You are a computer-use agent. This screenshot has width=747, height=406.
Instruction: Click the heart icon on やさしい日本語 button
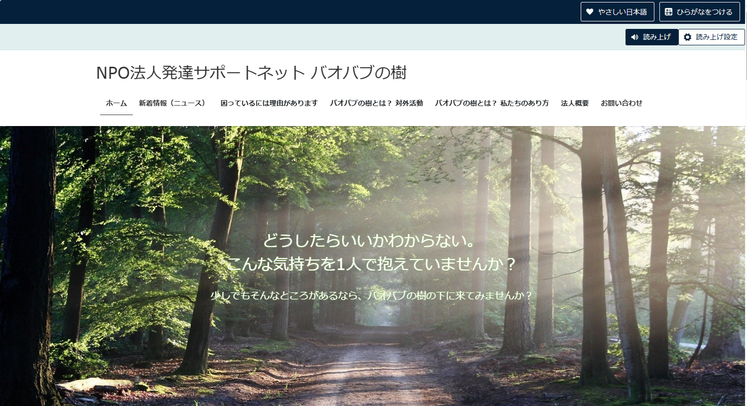(x=590, y=11)
